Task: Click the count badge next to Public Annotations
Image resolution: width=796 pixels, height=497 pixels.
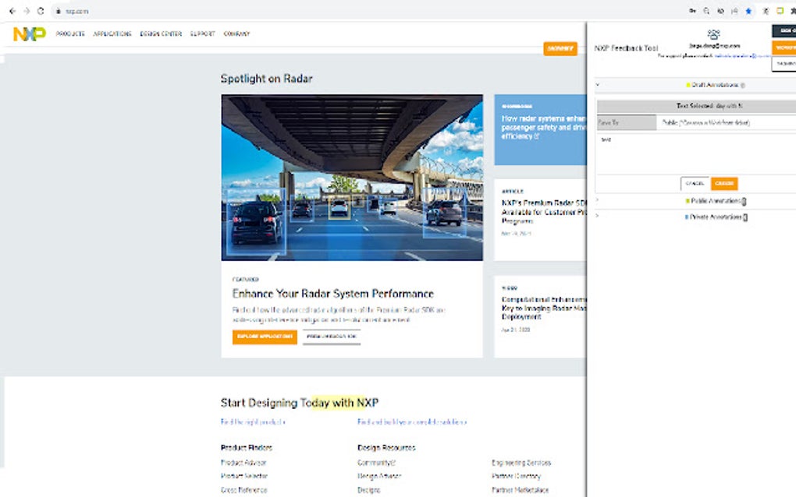Action: pos(743,200)
